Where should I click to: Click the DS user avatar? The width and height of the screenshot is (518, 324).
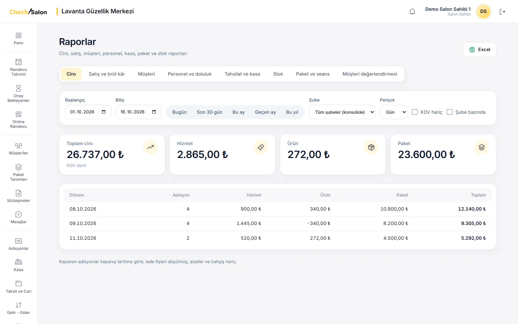[483, 12]
